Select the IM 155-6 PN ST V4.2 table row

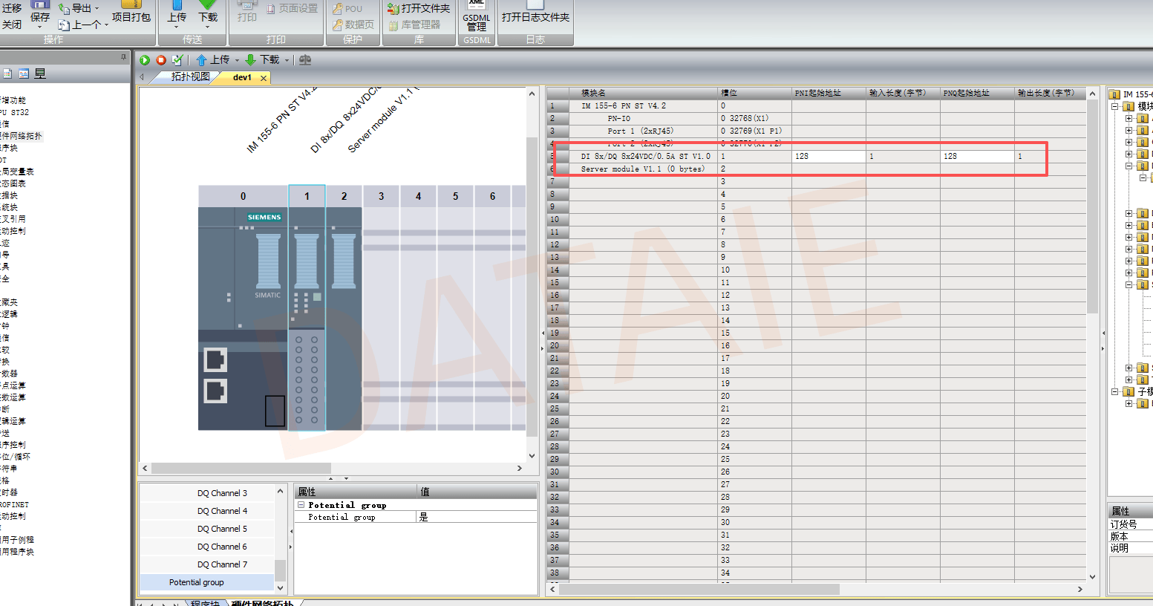click(817, 105)
